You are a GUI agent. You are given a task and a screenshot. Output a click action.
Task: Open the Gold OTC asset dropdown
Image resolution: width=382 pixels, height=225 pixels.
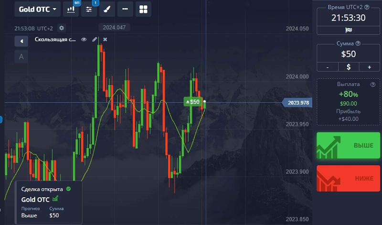(x=38, y=9)
